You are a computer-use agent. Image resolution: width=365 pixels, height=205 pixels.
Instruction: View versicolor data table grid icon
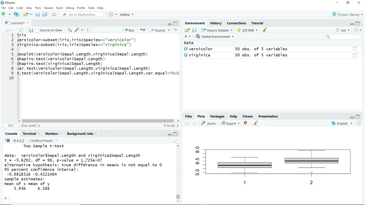(355, 49)
